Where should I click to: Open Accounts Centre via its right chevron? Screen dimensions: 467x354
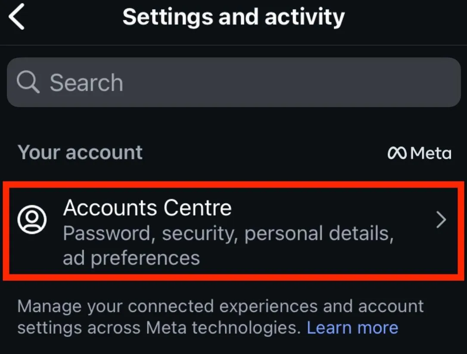click(441, 220)
